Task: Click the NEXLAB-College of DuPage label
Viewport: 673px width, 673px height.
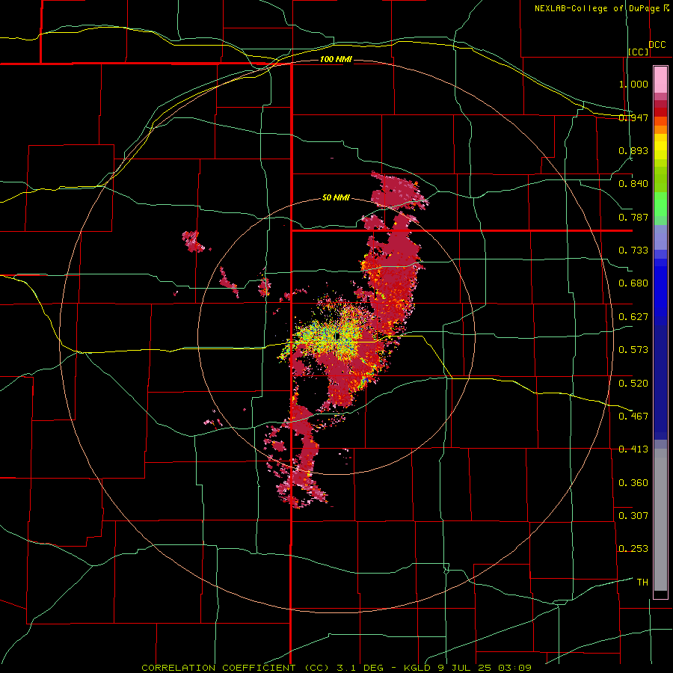Action: (597, 8)
